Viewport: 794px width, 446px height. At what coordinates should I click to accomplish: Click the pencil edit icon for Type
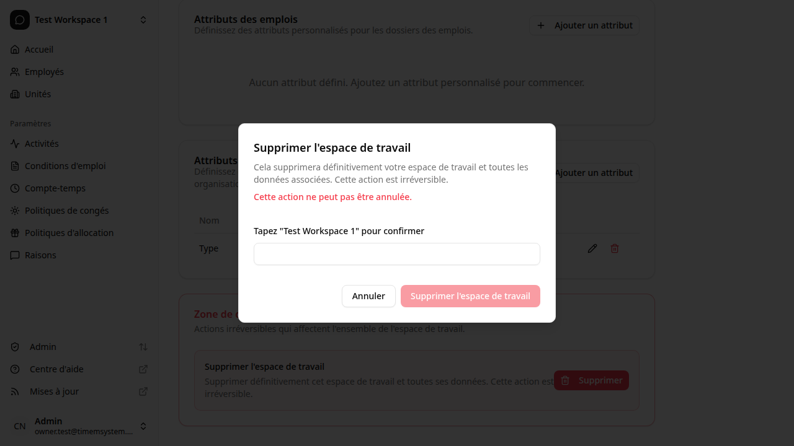(x=592, y=248)
